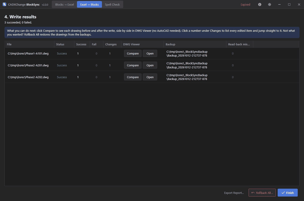Minimize the BlockSync window
The height and width of the screenshot is (201, 304).
click(279, 4)
